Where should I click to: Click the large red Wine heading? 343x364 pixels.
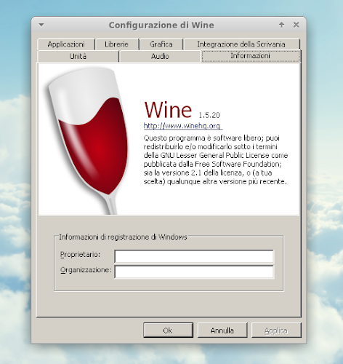click(x=168, y=110)
